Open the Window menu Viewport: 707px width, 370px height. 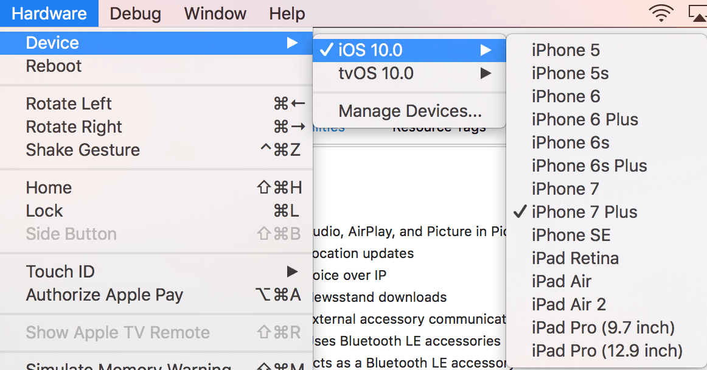215,13
